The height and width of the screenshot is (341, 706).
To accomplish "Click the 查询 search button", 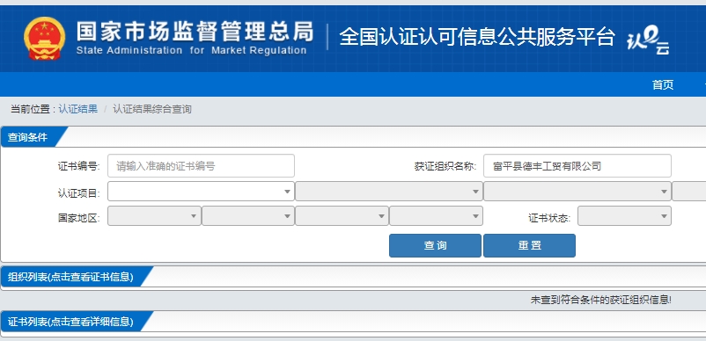I will pos(435,246).
